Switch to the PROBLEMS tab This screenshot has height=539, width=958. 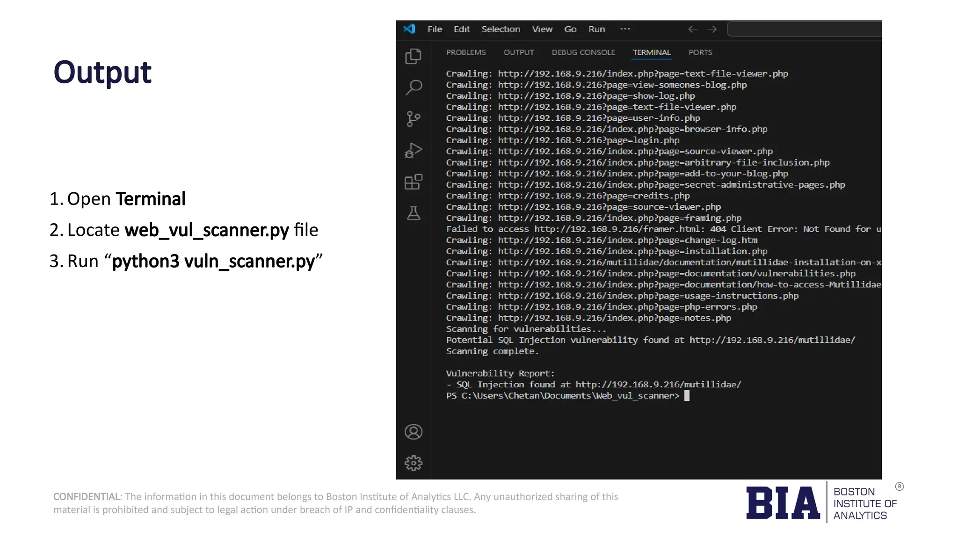click(x=466, y=52)
